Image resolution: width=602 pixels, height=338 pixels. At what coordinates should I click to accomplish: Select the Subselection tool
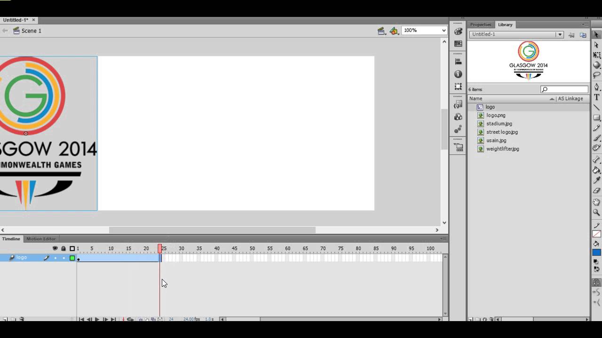596,45
